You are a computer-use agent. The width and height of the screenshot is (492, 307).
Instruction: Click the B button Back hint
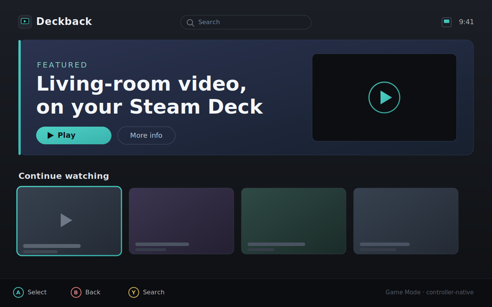[76, 292]
